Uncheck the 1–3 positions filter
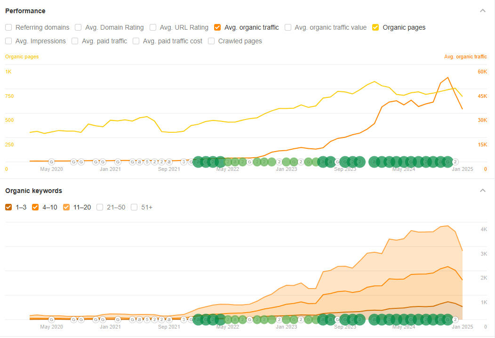The image size is (495, 338). coord(8,207)
